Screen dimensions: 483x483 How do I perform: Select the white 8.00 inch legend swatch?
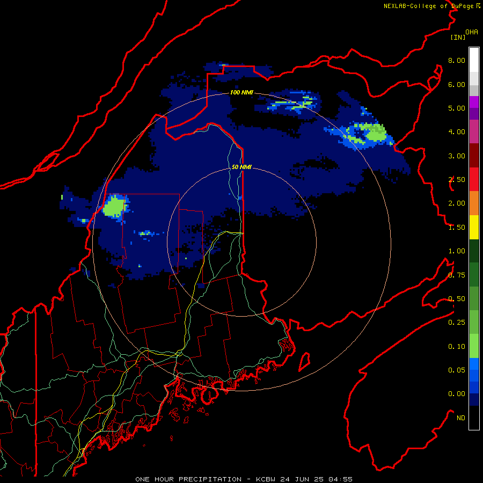(x=474, y=60)
